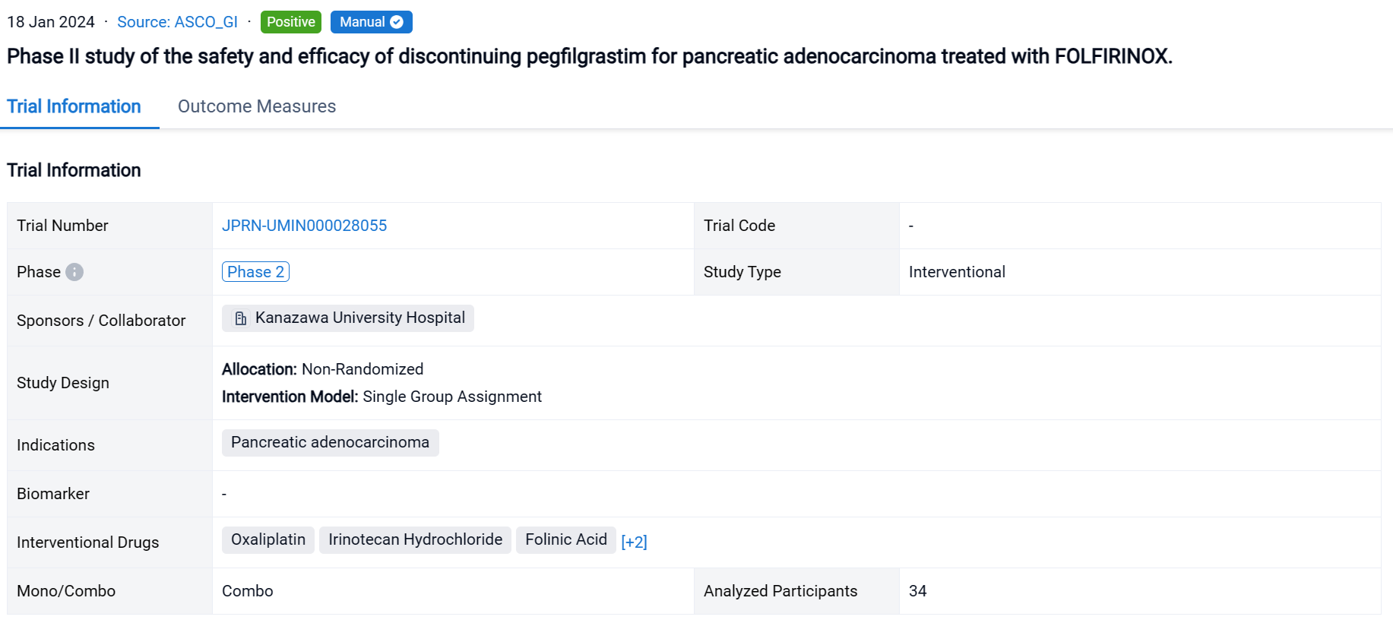The image size is (1393, 623).
Task: Click the Positive status badge
Action: coord(290,22)
